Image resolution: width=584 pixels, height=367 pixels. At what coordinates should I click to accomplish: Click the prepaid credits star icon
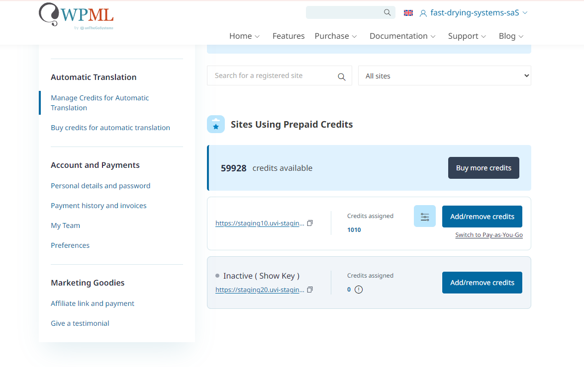[x=215, y=125]
